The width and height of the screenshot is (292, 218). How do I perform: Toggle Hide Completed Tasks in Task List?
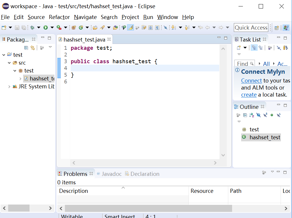tap(279, 48)
